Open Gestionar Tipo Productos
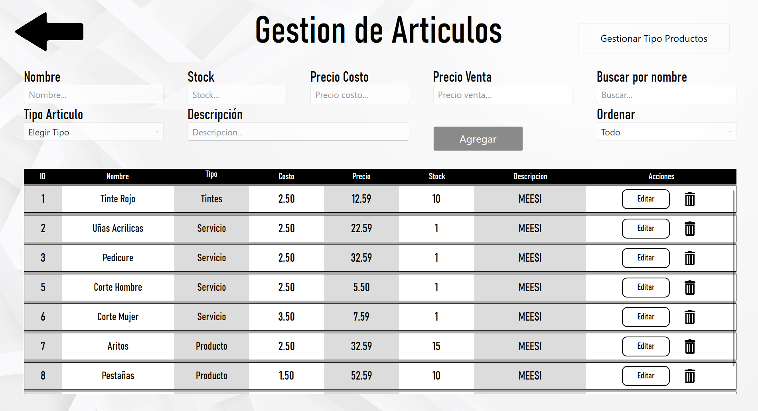Viewport: 758px width, 411px height. [653, 39]
